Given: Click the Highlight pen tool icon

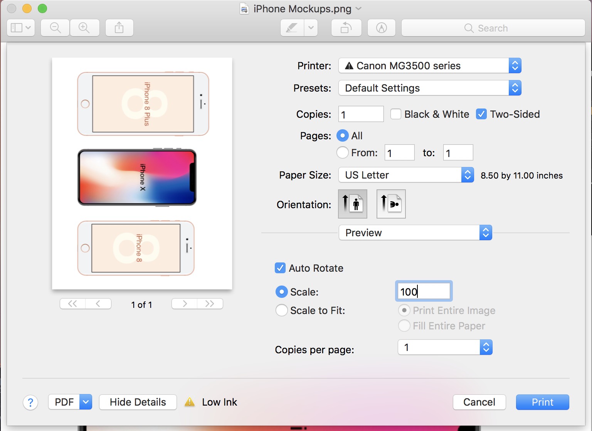Looking at the screenshot, I should click(x=292, y=28).
